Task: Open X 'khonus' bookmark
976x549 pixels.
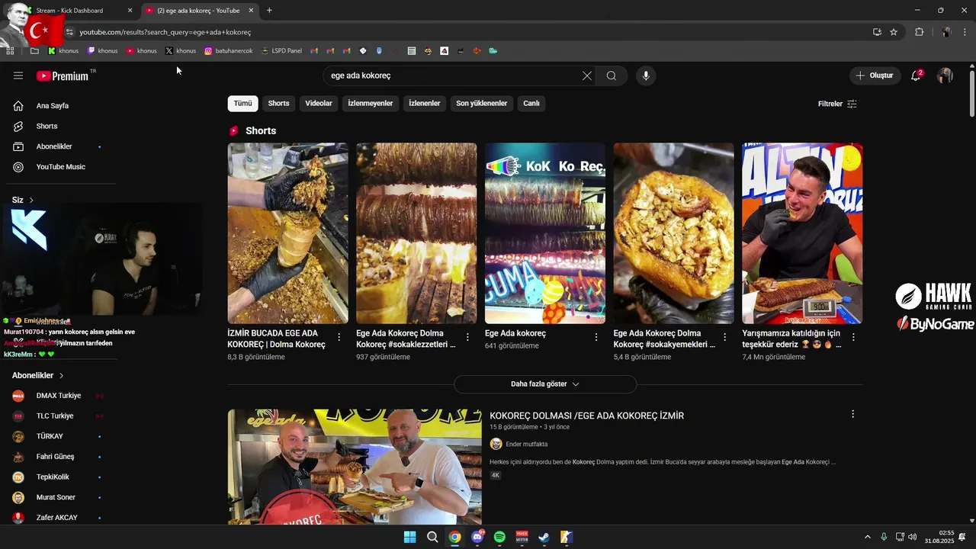Action: click(x=181, y=51)
